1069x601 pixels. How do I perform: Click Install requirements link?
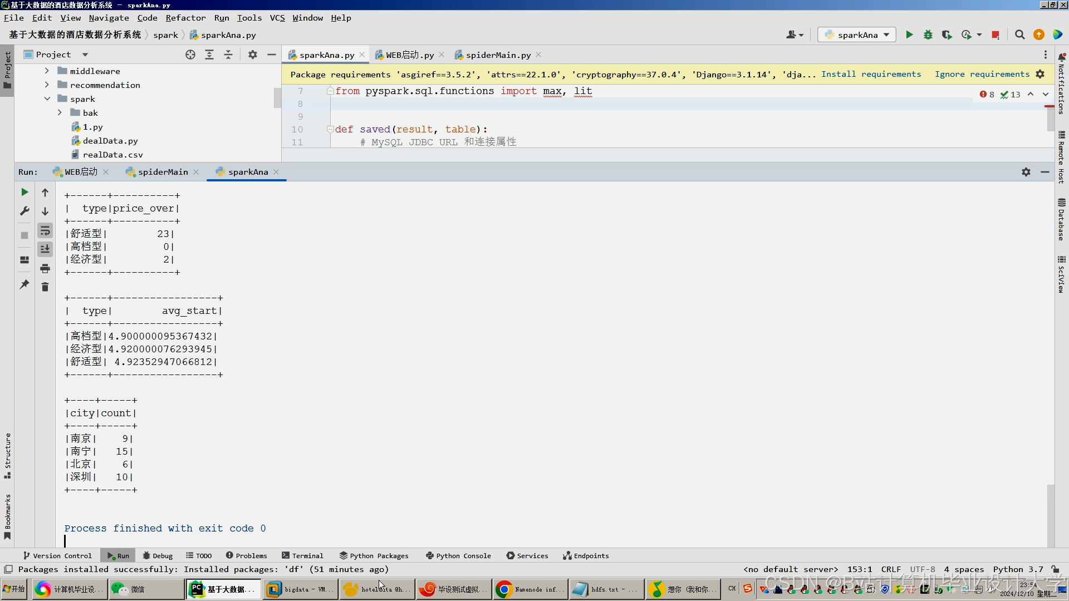pyautogui.click(x=871, y=74)
